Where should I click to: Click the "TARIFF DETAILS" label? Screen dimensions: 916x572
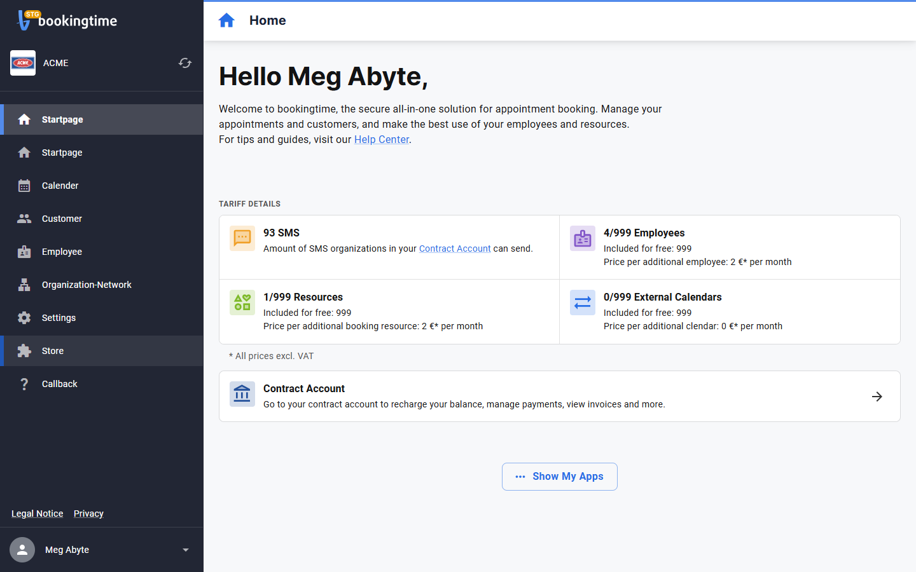(249, 204)
